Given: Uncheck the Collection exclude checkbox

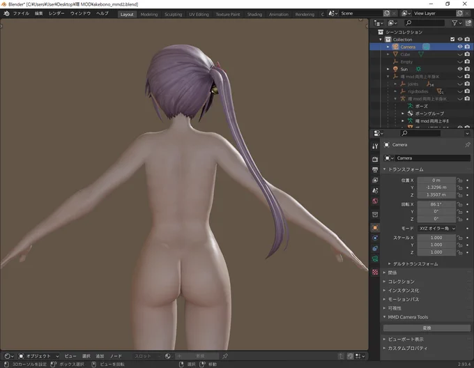Looking at the screenshot, I should tap(452, 39).
